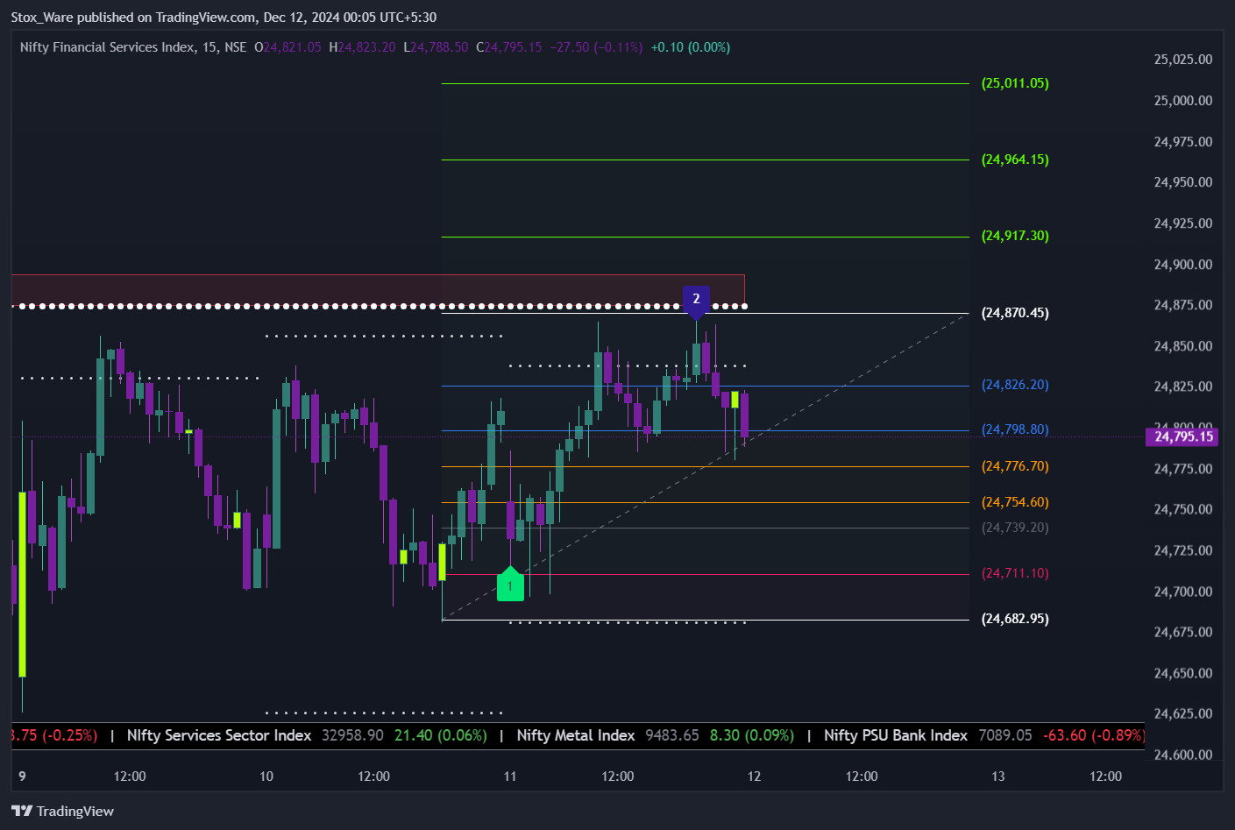Click the ticker value 7089.05
1235x830 pixels.
(1005, 735)
